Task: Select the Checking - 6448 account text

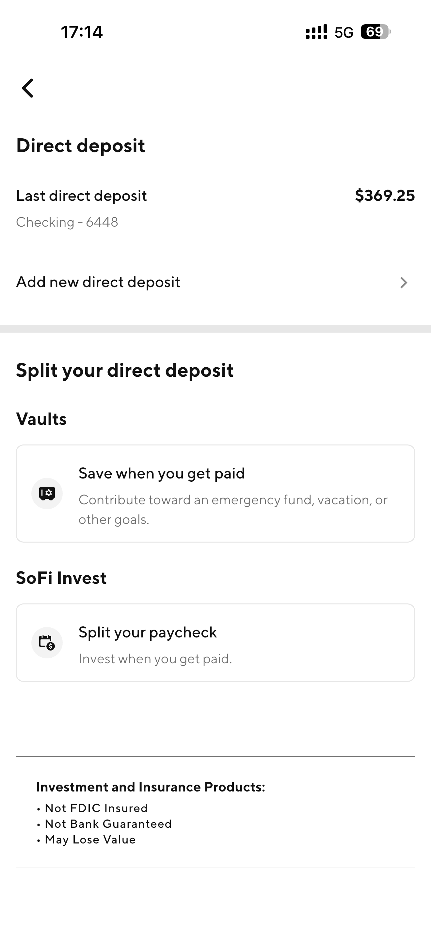Action: 67,222
